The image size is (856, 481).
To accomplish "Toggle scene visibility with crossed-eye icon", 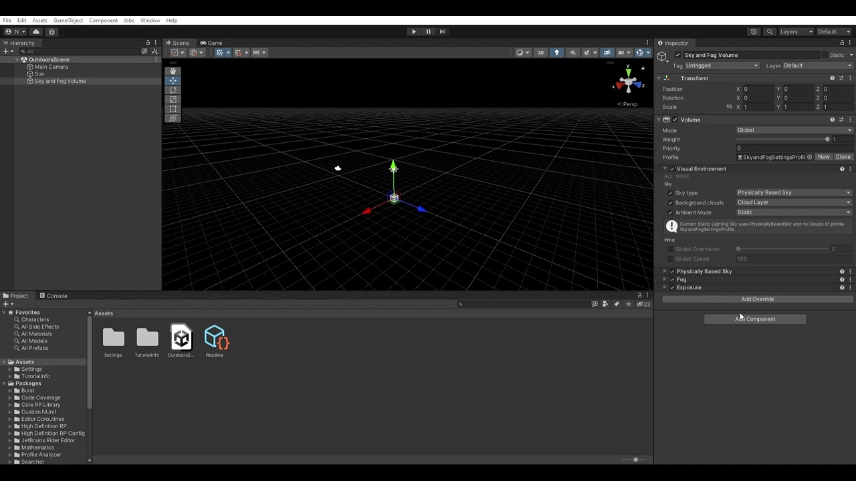I will pos(607,52).
